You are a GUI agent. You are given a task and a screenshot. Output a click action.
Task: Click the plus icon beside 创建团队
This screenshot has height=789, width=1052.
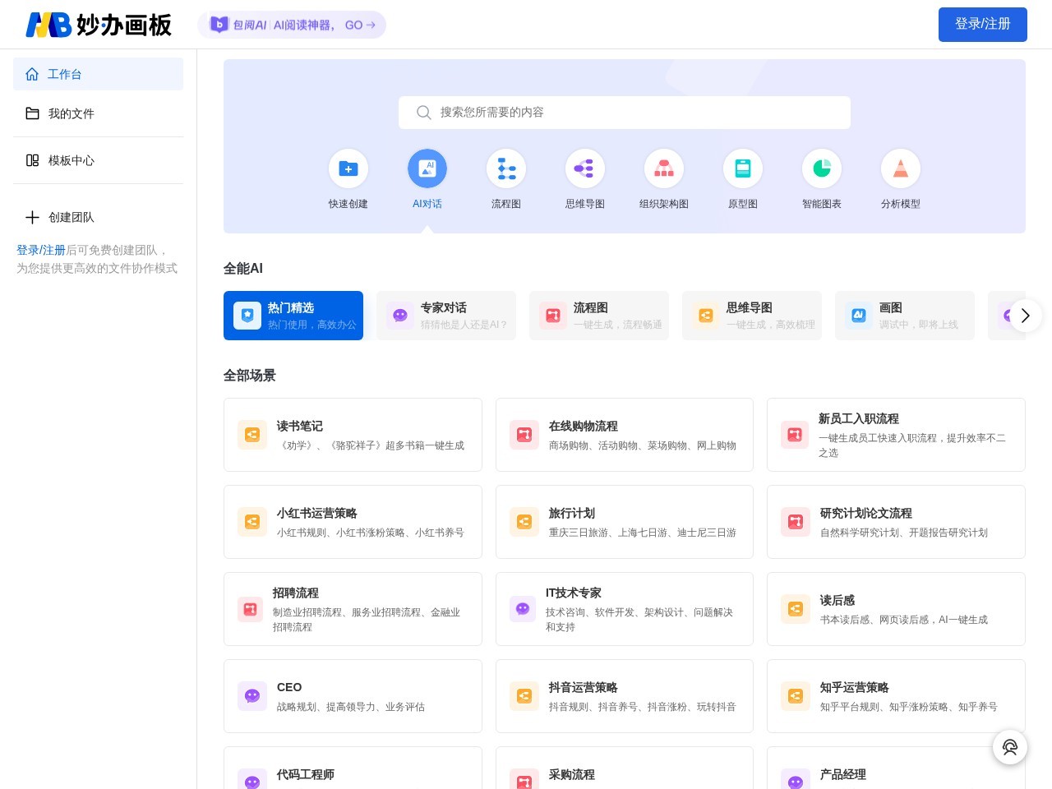32,217
